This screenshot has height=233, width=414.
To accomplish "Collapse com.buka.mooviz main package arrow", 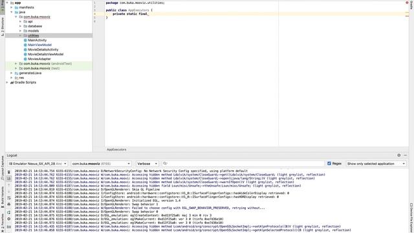I will pos(16,17).
